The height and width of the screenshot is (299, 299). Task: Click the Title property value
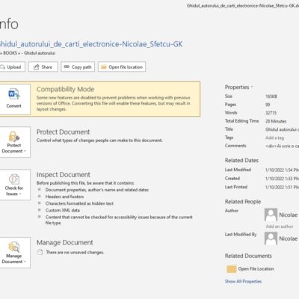coord(282,129)
